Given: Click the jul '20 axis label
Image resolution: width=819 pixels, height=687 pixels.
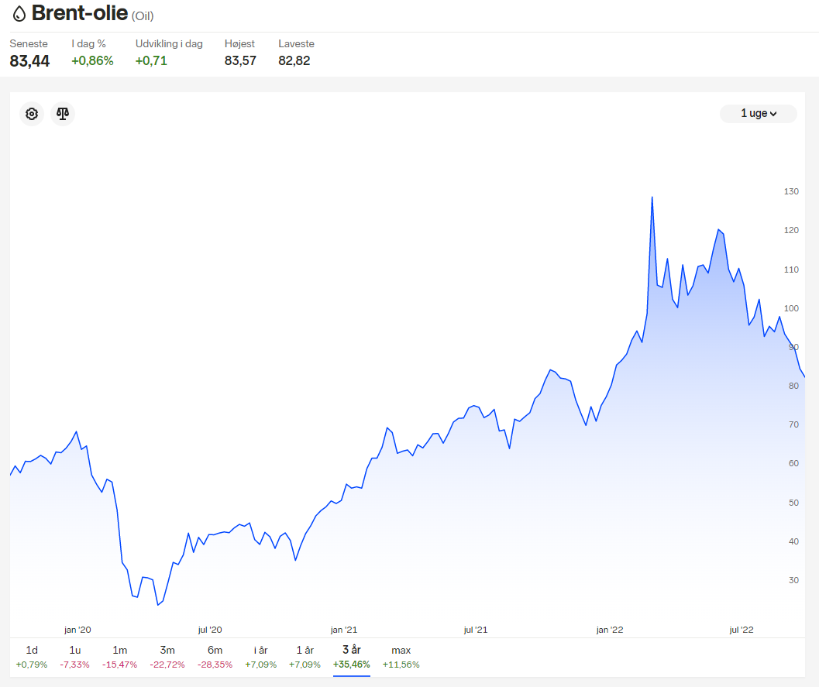Looking at the screenshot, I should pyautogui.click(x=210, y=630).
